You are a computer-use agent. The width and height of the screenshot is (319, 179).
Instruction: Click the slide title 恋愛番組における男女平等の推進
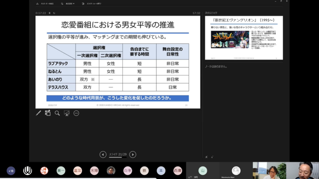[x=118, y=25]
